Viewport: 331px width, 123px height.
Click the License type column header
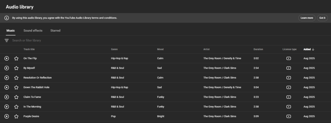point(289,49)
